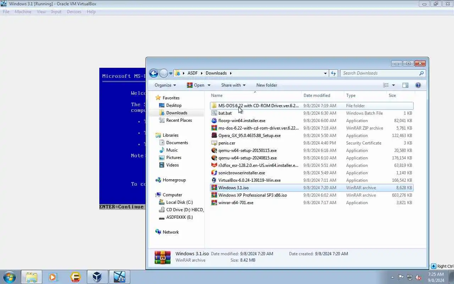Open Documents library

tap(177, 143)
